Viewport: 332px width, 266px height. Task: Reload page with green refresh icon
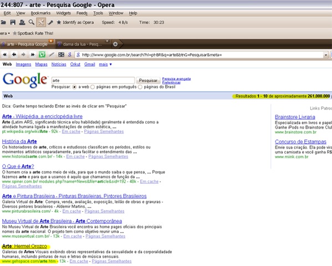coord(42,55)
